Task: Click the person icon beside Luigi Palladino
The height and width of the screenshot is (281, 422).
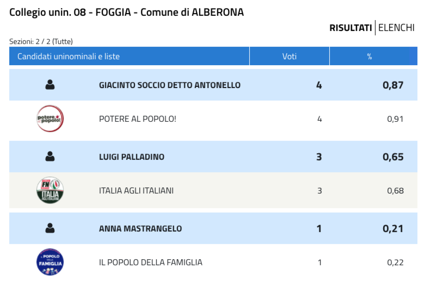Action: point(50,157)
